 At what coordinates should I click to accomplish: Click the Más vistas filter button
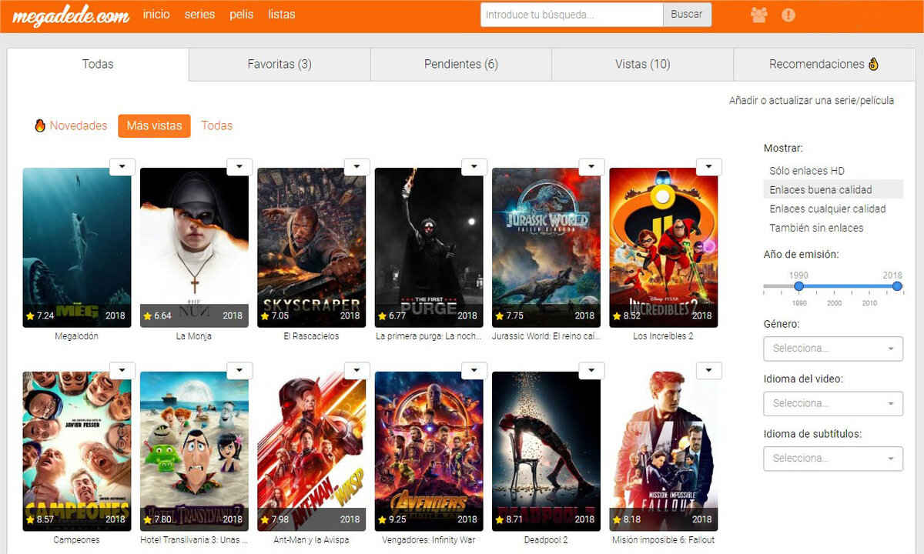coord(154,125)
